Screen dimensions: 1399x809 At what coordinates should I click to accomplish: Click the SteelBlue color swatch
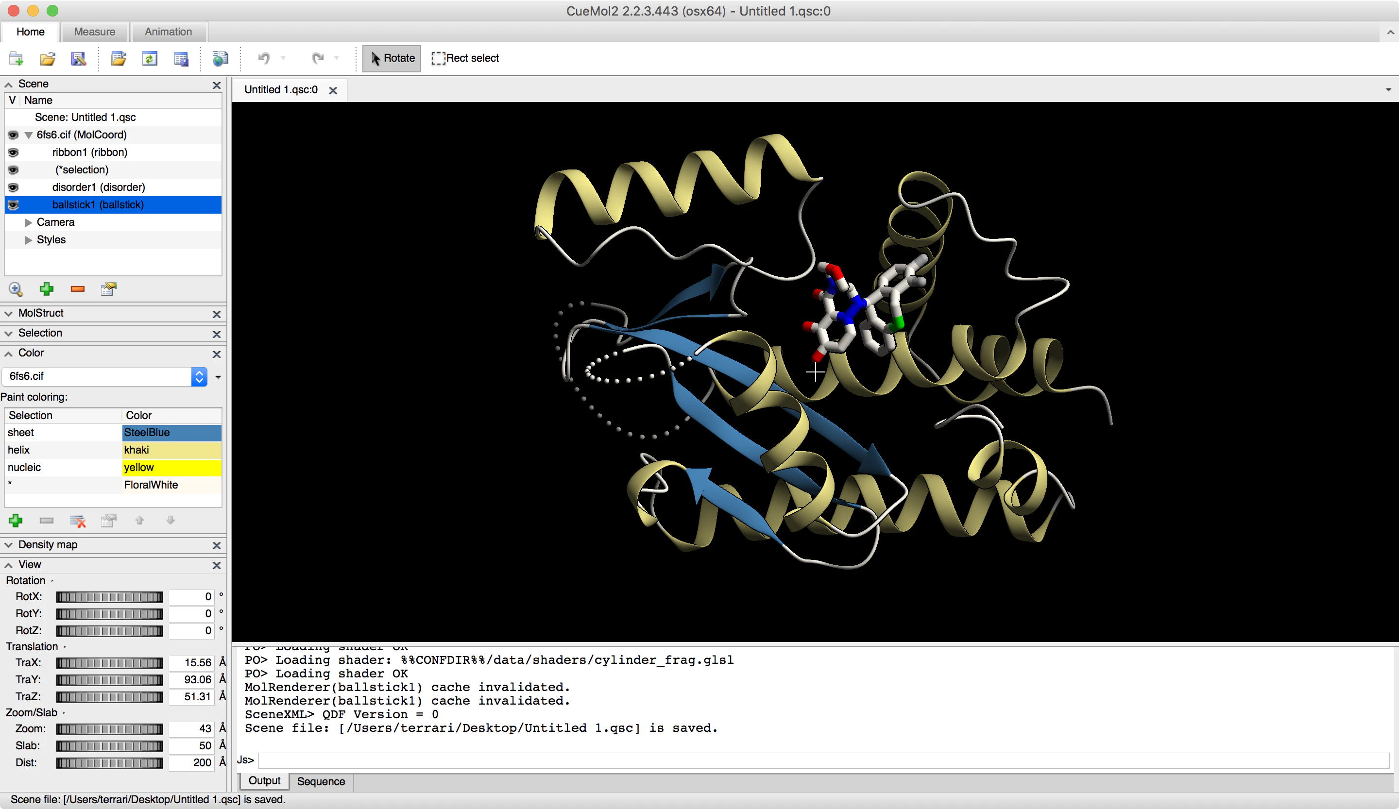click(171, 432)
